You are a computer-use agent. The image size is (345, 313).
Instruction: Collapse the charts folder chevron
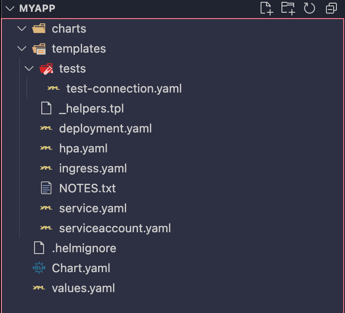pos(21,29)
